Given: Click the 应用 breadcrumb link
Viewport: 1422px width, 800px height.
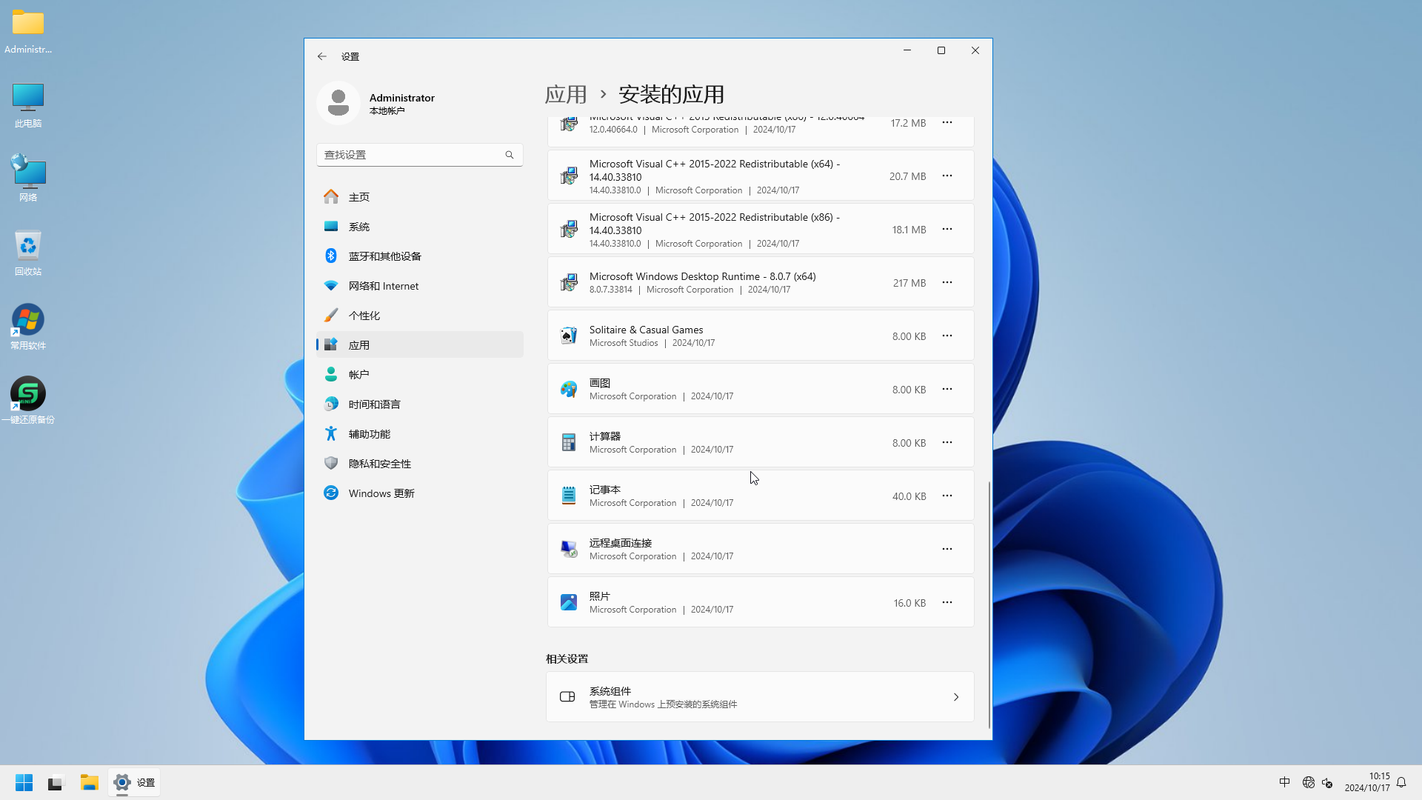Looking at the screenshot, I should tap(566, 95).
